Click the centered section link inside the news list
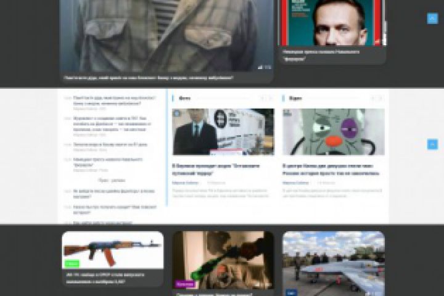Screen dimensions: 444x296 pos(112,181)
